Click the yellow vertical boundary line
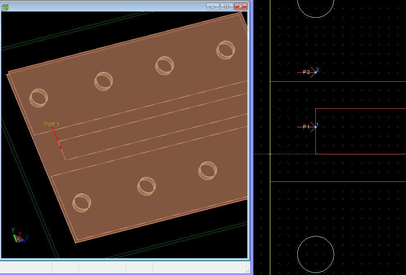The width and height of the screenshot is (406, 275). (x=270, y=137)
